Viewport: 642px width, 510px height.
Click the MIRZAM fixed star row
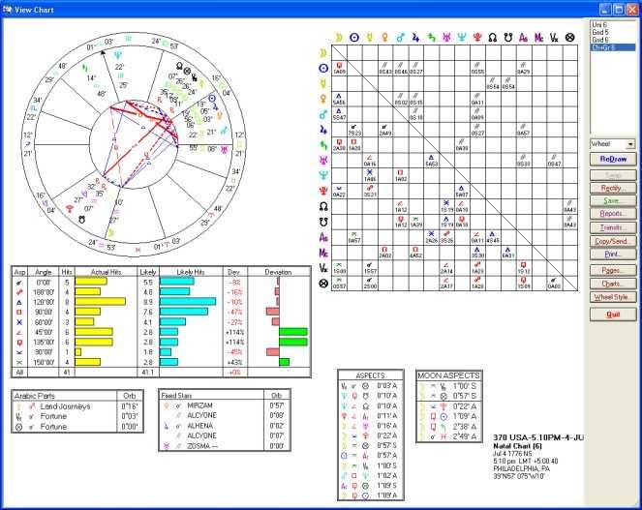click(225, 405)
